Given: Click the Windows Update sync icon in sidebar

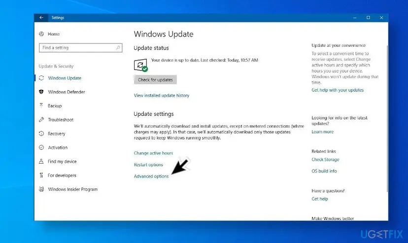Looking at the screenshot, I should click(41, 78).
